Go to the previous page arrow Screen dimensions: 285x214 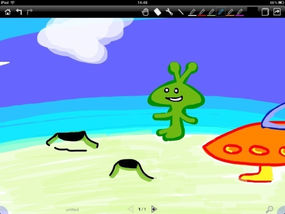131,209
